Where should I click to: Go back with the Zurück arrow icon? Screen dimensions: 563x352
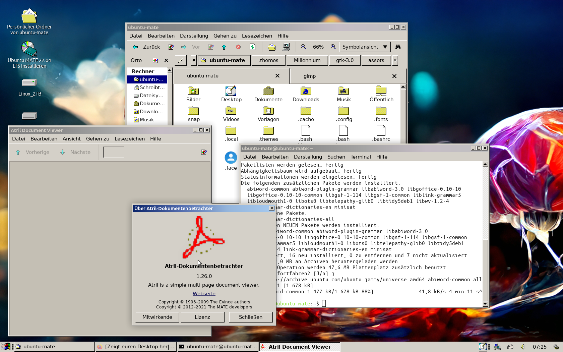[135, 47]
